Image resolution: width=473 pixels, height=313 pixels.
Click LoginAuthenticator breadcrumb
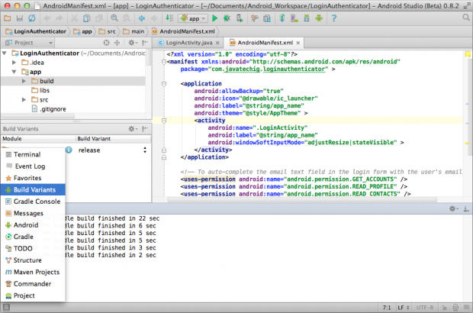coord(36,31)
